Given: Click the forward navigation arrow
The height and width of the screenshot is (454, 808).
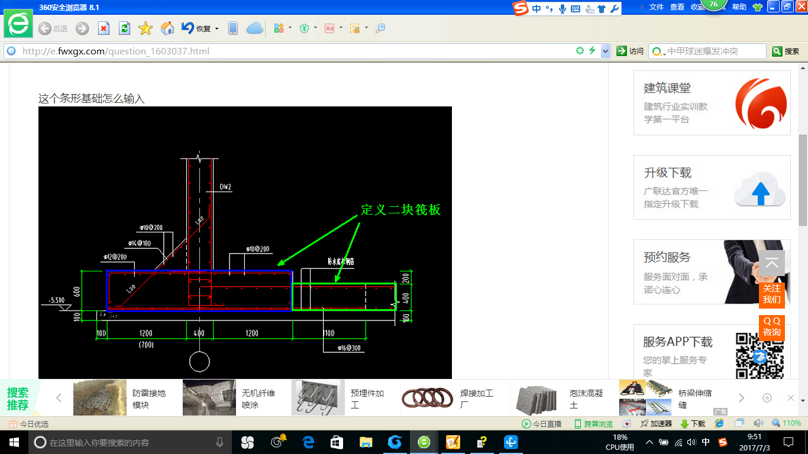Looking at the screenshot, I should [x=82, y=28].
